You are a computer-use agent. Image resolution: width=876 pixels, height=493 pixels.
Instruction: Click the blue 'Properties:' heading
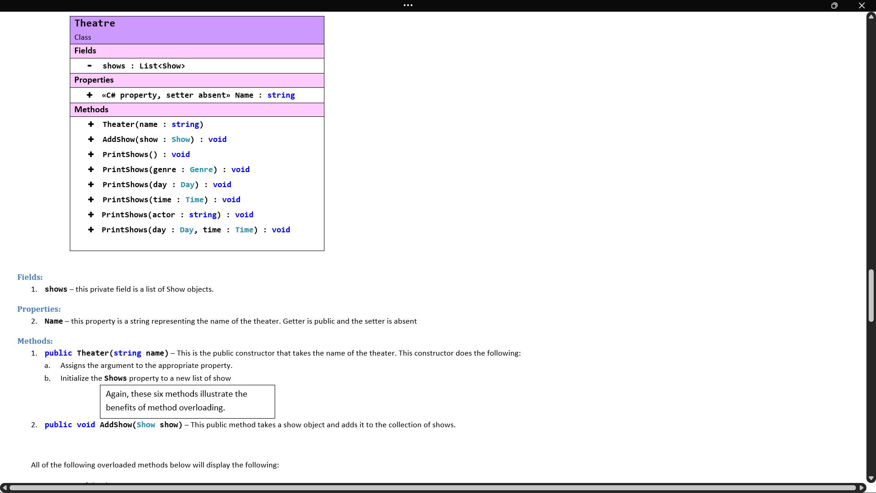(x=39, y=309)
